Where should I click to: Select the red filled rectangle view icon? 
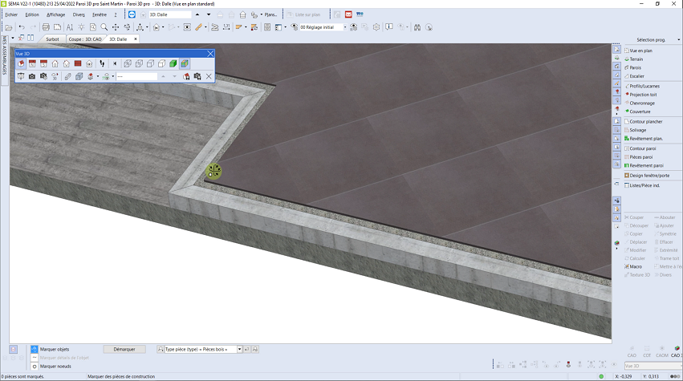(x=78, y=63)
